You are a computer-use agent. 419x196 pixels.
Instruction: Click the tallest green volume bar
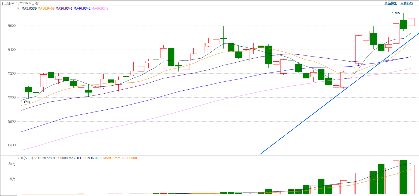[x=403, y=177]
